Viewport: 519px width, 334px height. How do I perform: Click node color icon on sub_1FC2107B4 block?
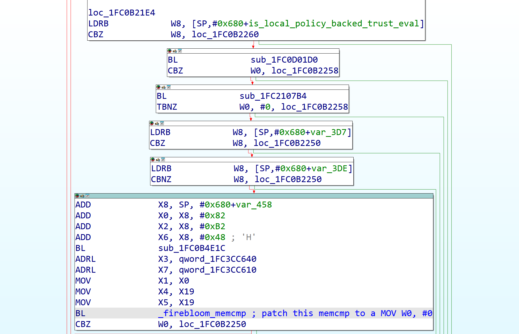point(158,87)
